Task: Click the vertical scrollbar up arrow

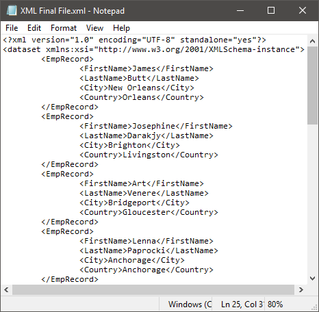Action: point(312,41)
